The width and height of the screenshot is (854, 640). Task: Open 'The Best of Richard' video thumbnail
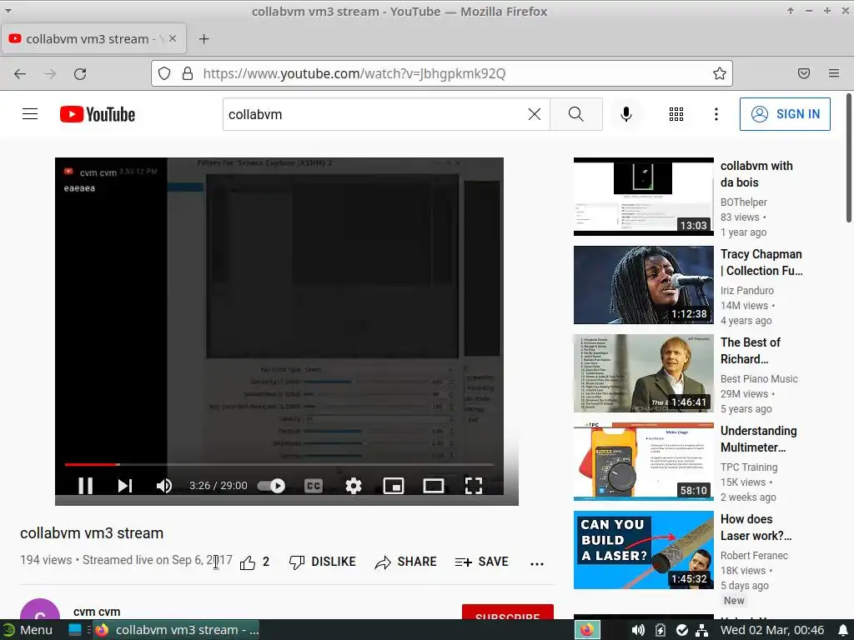pyautogui.click(x=643, y=373)
